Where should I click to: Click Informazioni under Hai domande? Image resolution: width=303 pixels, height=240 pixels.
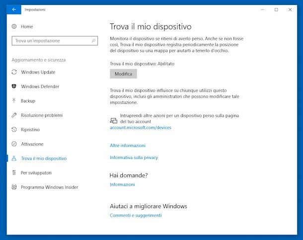[122, 184]
